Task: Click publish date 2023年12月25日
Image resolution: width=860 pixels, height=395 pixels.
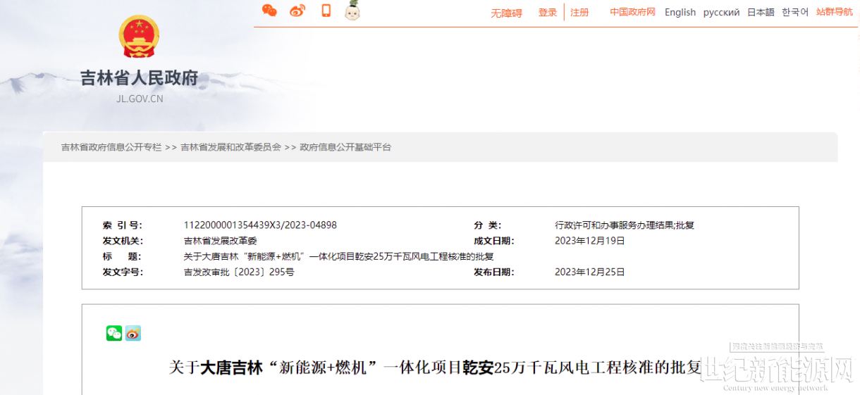Action: coord(590,272)
